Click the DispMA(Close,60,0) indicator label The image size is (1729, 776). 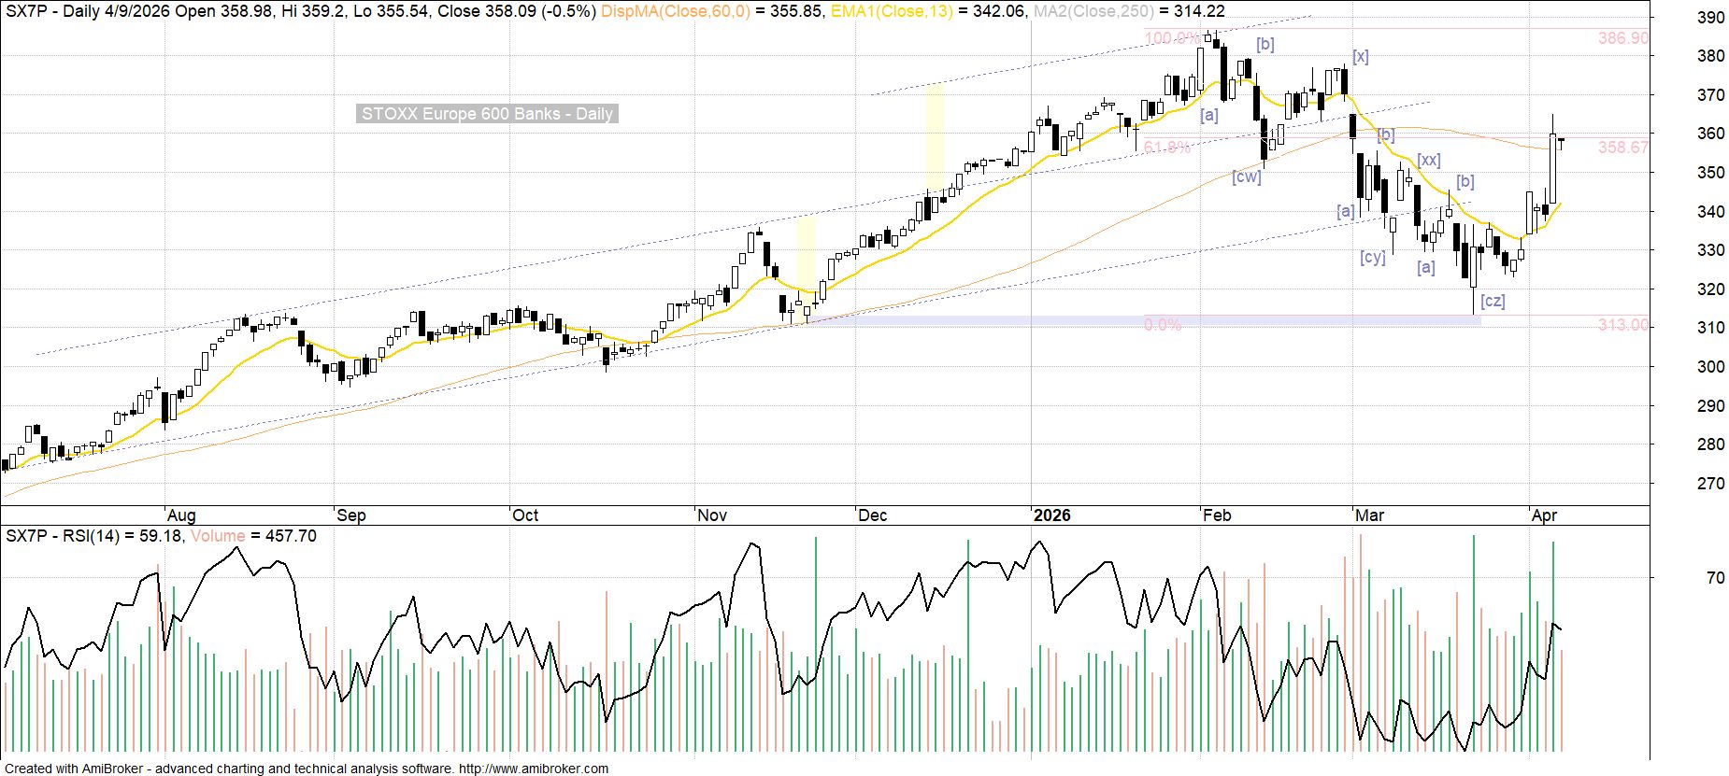tap(675, 11)
